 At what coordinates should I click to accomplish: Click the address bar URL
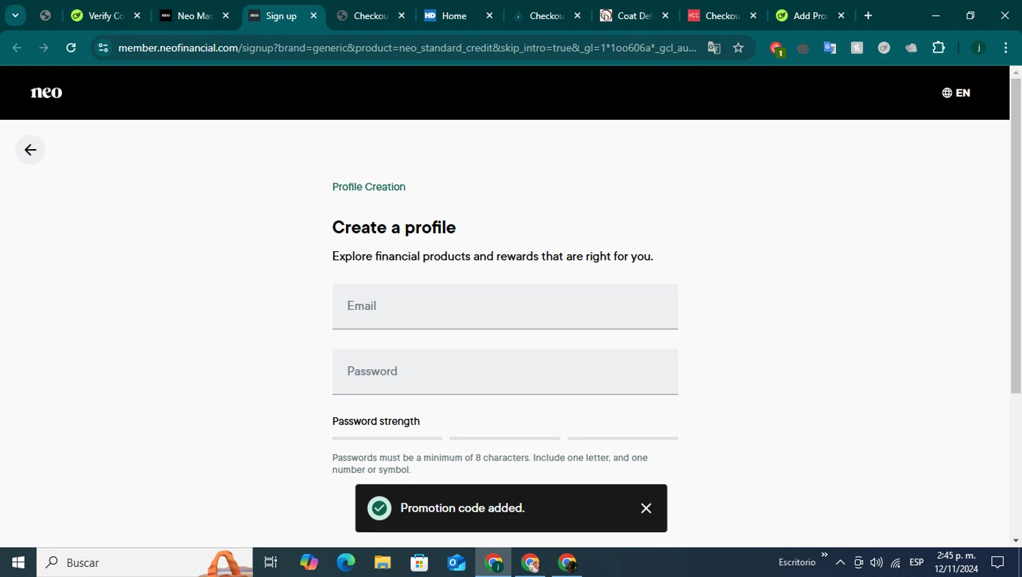point(407,48)
